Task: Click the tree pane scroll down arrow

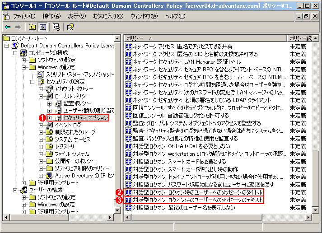Action: click(x=117, y=210)
